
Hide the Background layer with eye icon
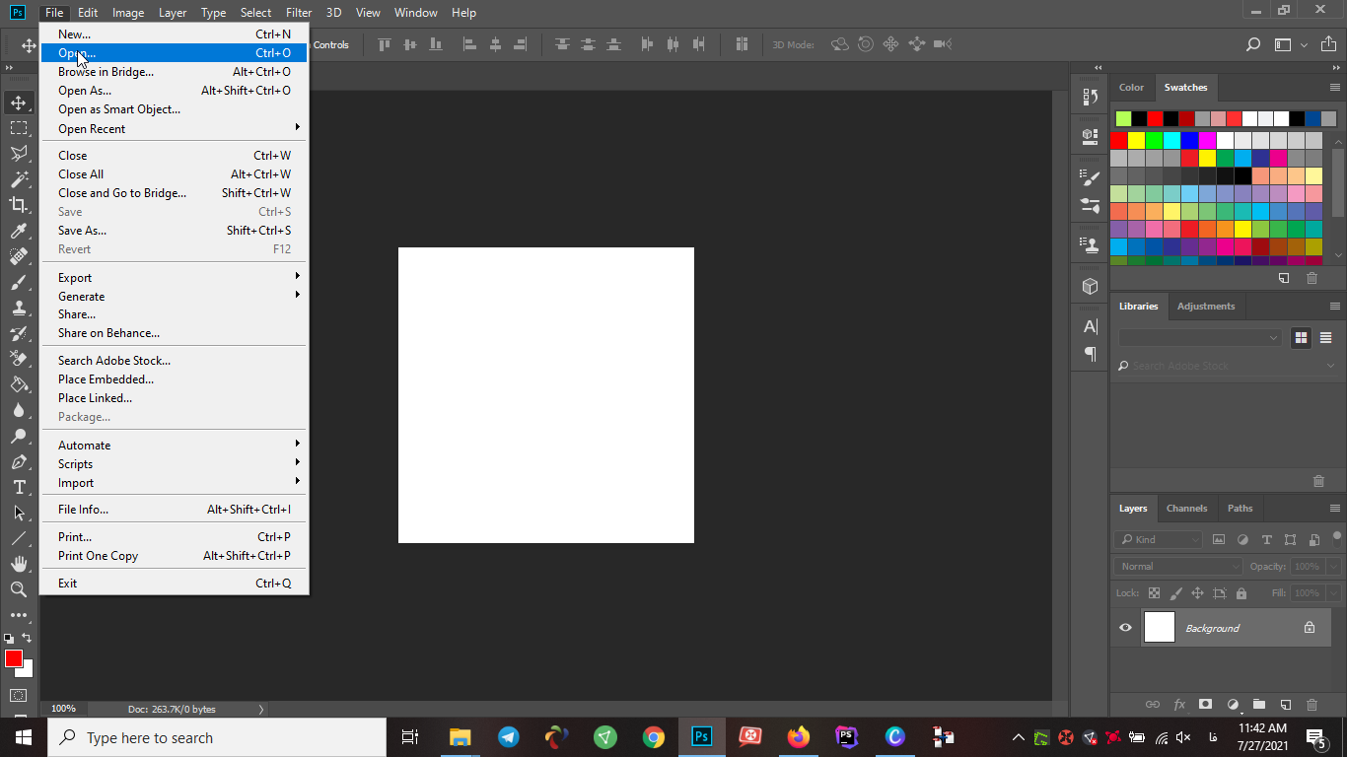(1125, 628)
